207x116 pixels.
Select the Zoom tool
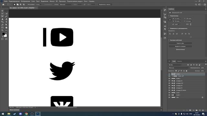(x=2, y=30)
